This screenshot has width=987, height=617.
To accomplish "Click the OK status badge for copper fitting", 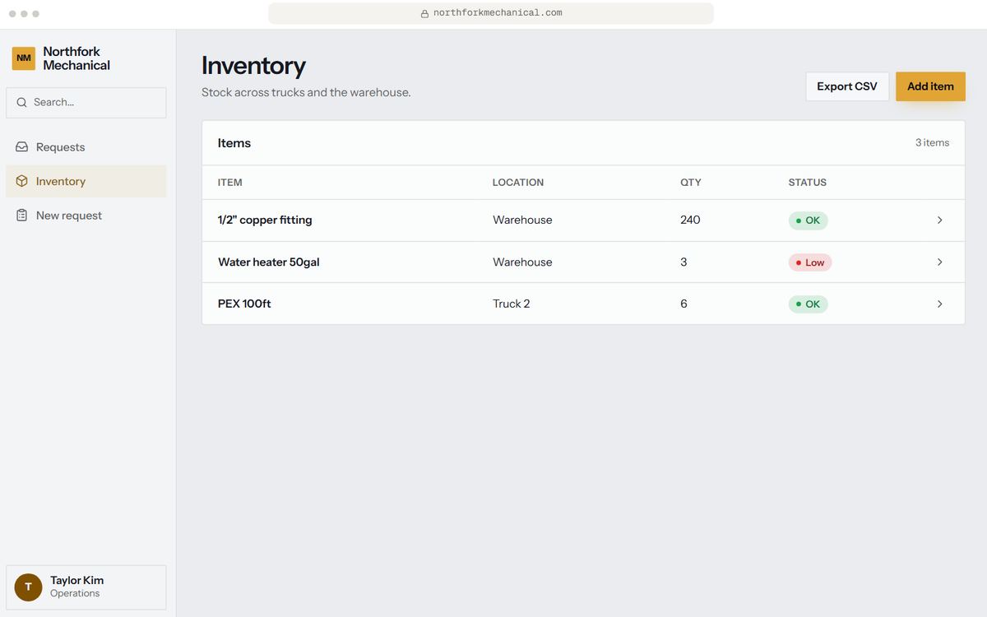I will click(x=808, y=220).
